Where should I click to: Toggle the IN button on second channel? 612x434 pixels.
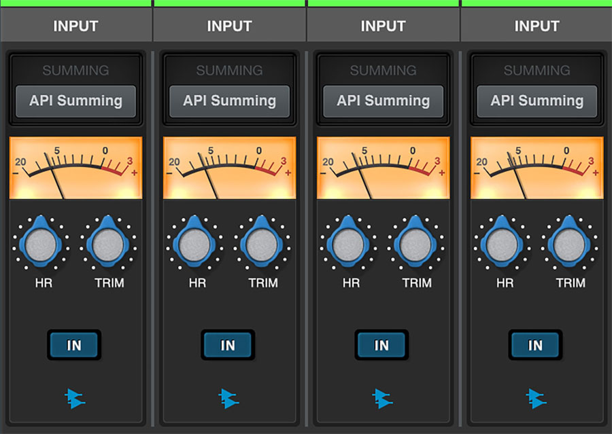228,345
